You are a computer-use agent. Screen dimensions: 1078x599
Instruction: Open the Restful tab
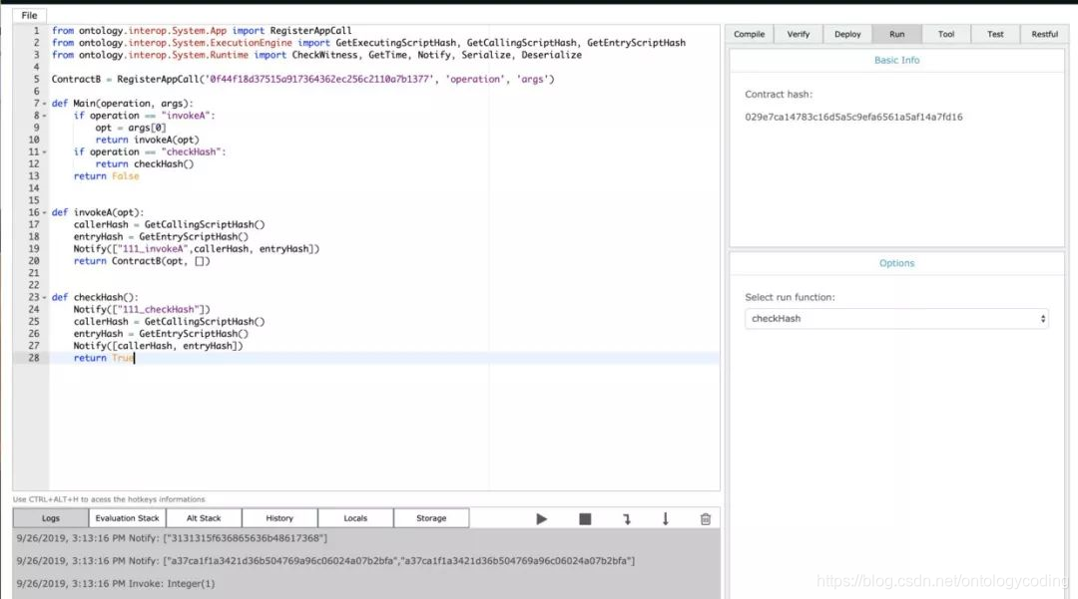[1045, 34]
